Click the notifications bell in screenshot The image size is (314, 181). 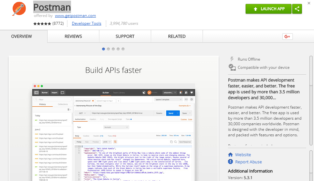[x=181, y=92]
